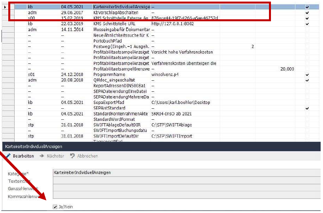Click the current-row indicator arrow in the row header
This screenshot has height=213, width=323.
5,7
